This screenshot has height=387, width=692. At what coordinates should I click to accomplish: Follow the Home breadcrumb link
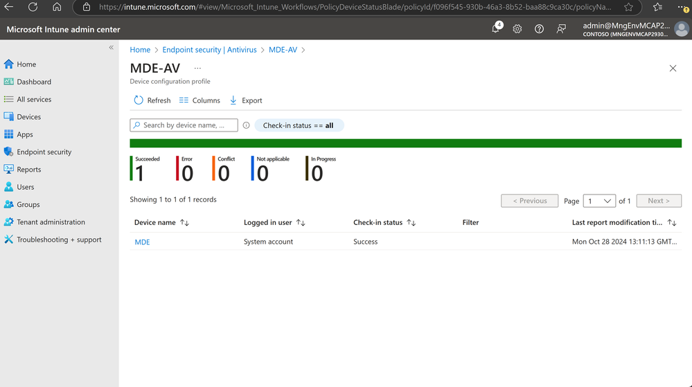[x=140, y=50]
